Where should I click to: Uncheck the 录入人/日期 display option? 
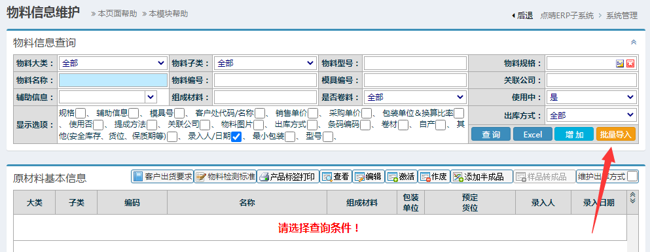tap(236, 137)
